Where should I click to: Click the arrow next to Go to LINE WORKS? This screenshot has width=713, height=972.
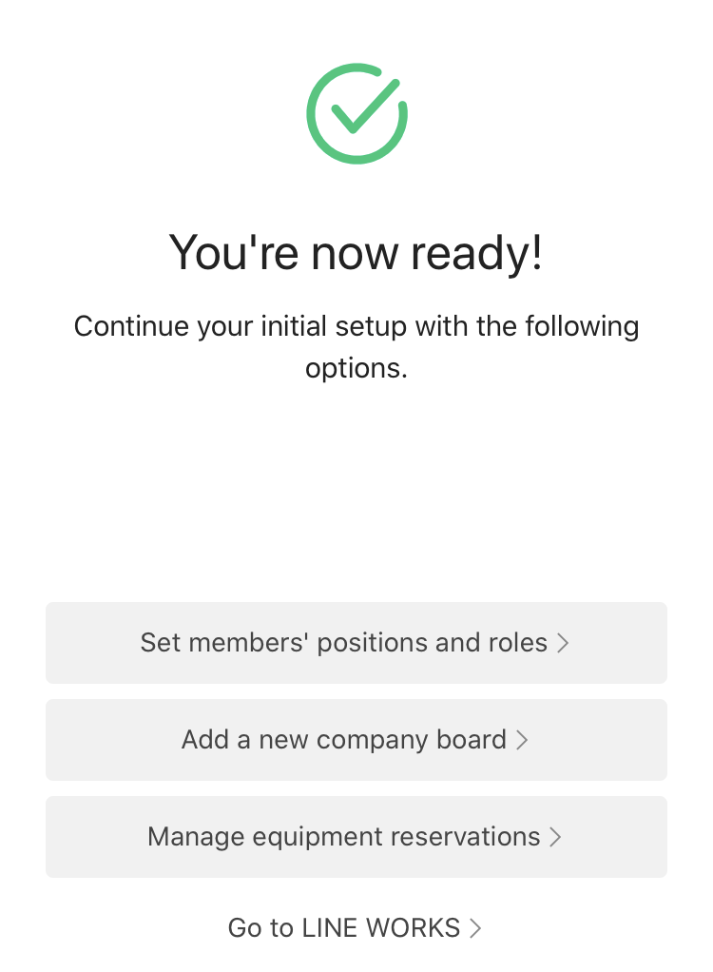[x=475, y=928]
